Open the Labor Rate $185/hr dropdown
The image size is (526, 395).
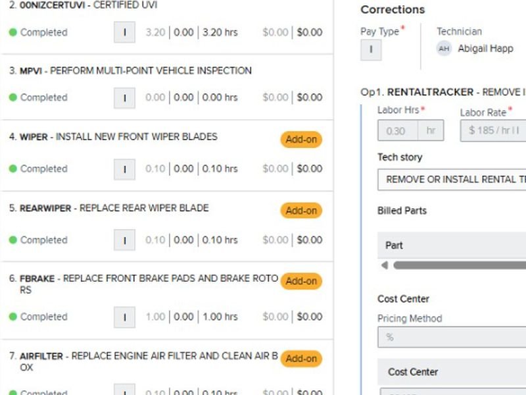(x=492, y=130)
